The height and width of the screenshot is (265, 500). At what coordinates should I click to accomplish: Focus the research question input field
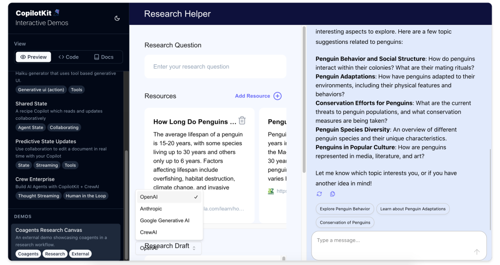coord(215,66)
